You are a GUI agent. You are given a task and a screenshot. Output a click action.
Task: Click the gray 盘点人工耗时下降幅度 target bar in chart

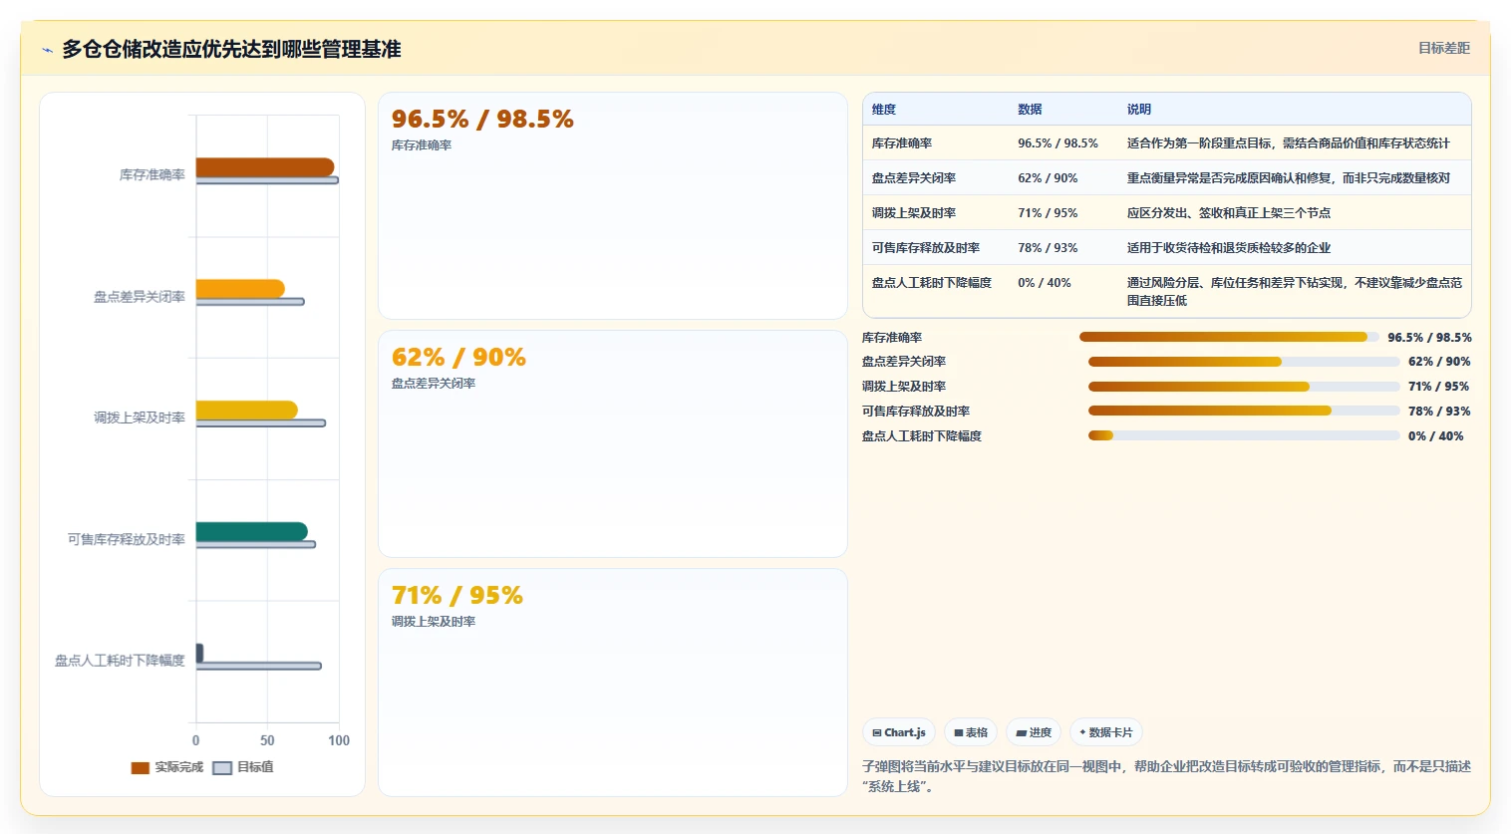coord(259,666)
